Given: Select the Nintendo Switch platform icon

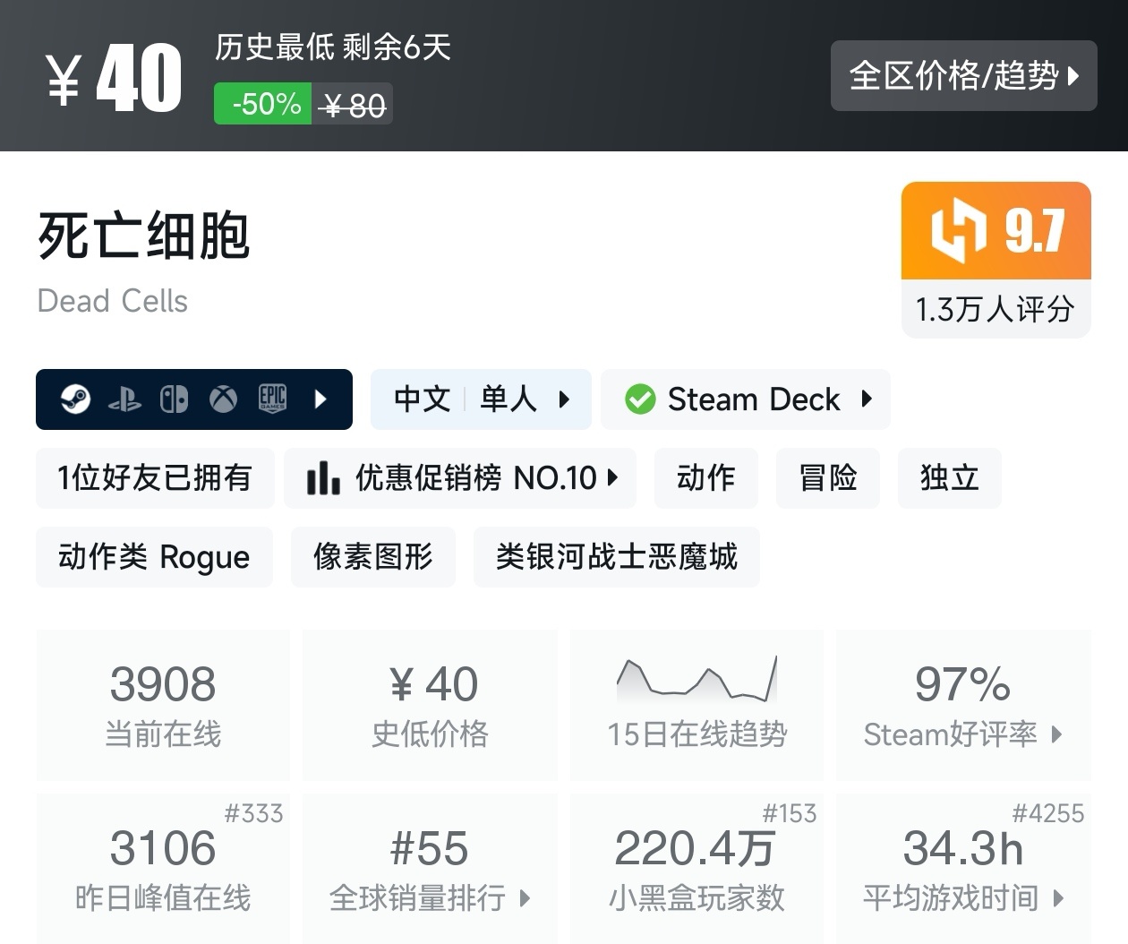Looking at the screenshot, I should [175, 399].
